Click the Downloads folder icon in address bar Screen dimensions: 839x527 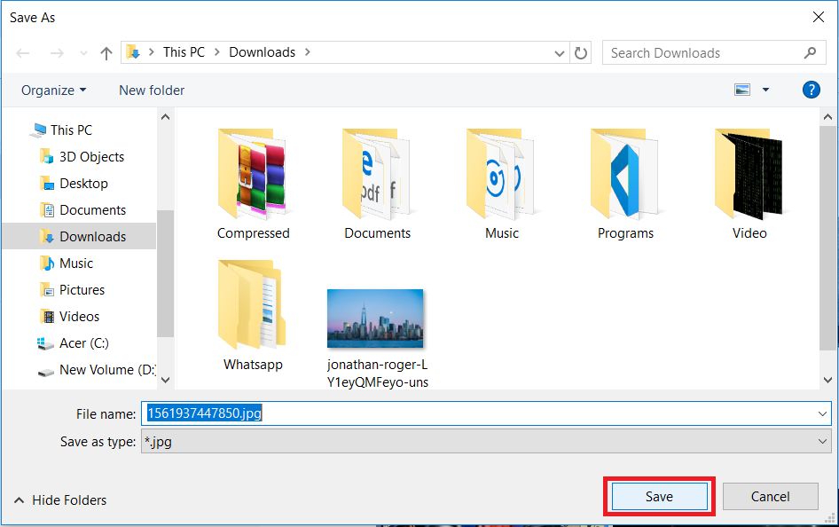click(x=133, y=52)
